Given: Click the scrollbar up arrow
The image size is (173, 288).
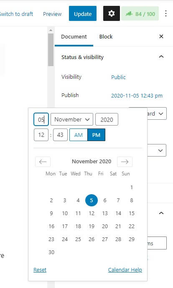Looking at the screenshot, I should point(51,30).
